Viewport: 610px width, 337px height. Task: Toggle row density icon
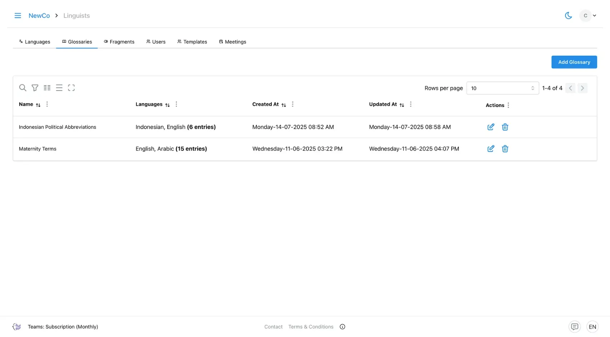pos(59,88)
